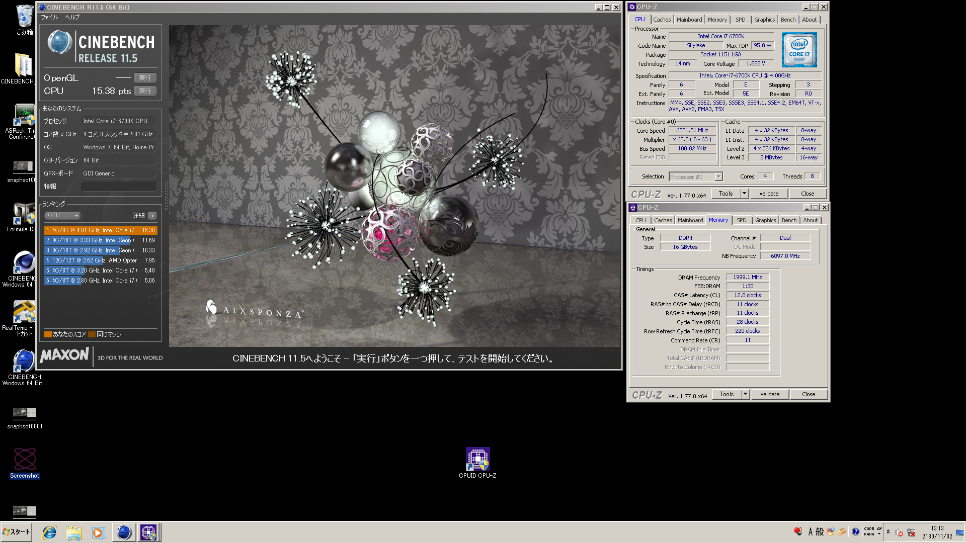Viewport: 966px width, 543px height.
Task: Select the Screenshot desktop icon
Action: tap(24, 463)
